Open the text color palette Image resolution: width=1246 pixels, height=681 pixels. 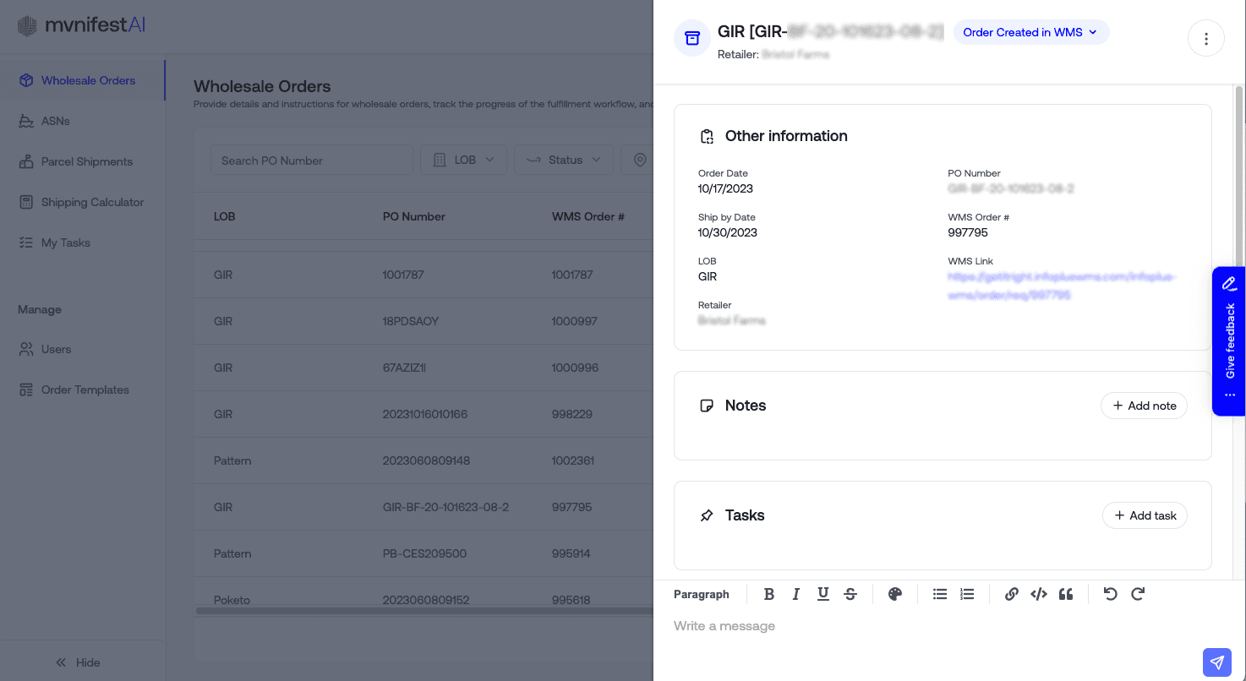click(895, 594)
